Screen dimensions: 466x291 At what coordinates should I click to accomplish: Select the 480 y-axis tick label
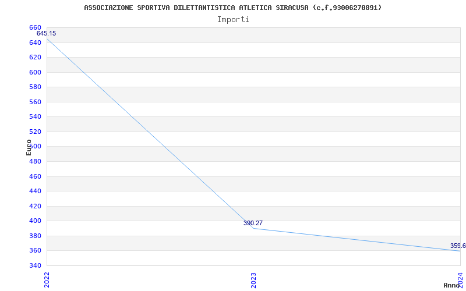35,162
